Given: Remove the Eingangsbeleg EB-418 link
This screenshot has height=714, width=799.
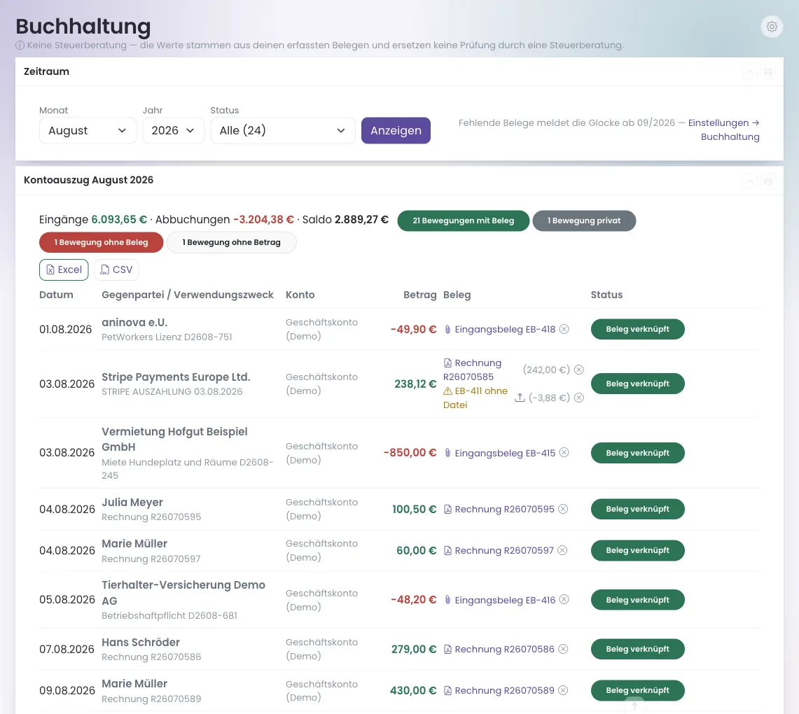Looking at the screenshot, I should tap(564, 329).
